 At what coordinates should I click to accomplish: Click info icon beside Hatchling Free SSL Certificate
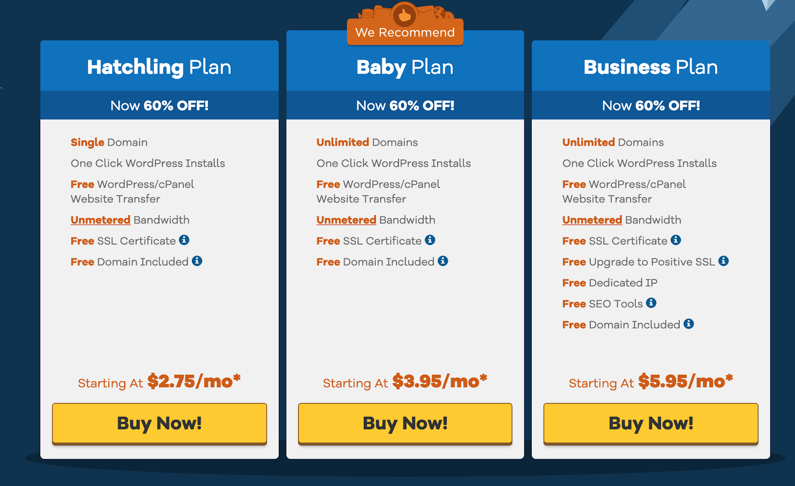(184, 240)
